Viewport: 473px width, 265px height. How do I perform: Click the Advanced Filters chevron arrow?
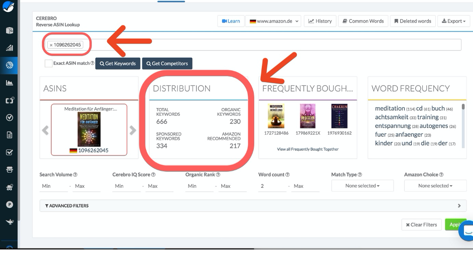point(459,206)
